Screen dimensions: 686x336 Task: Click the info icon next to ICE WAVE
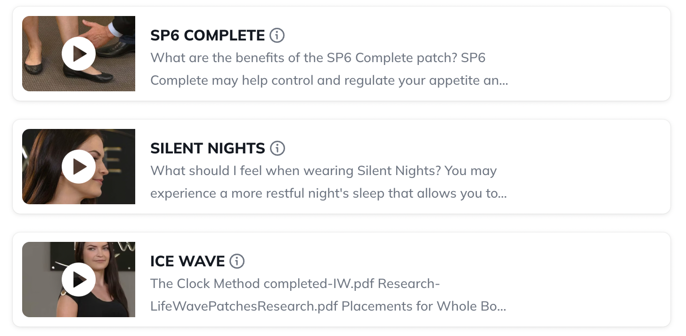point(237,261)
